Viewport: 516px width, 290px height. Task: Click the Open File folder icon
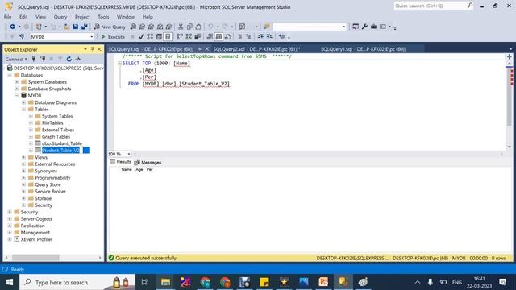coord(66,27)
